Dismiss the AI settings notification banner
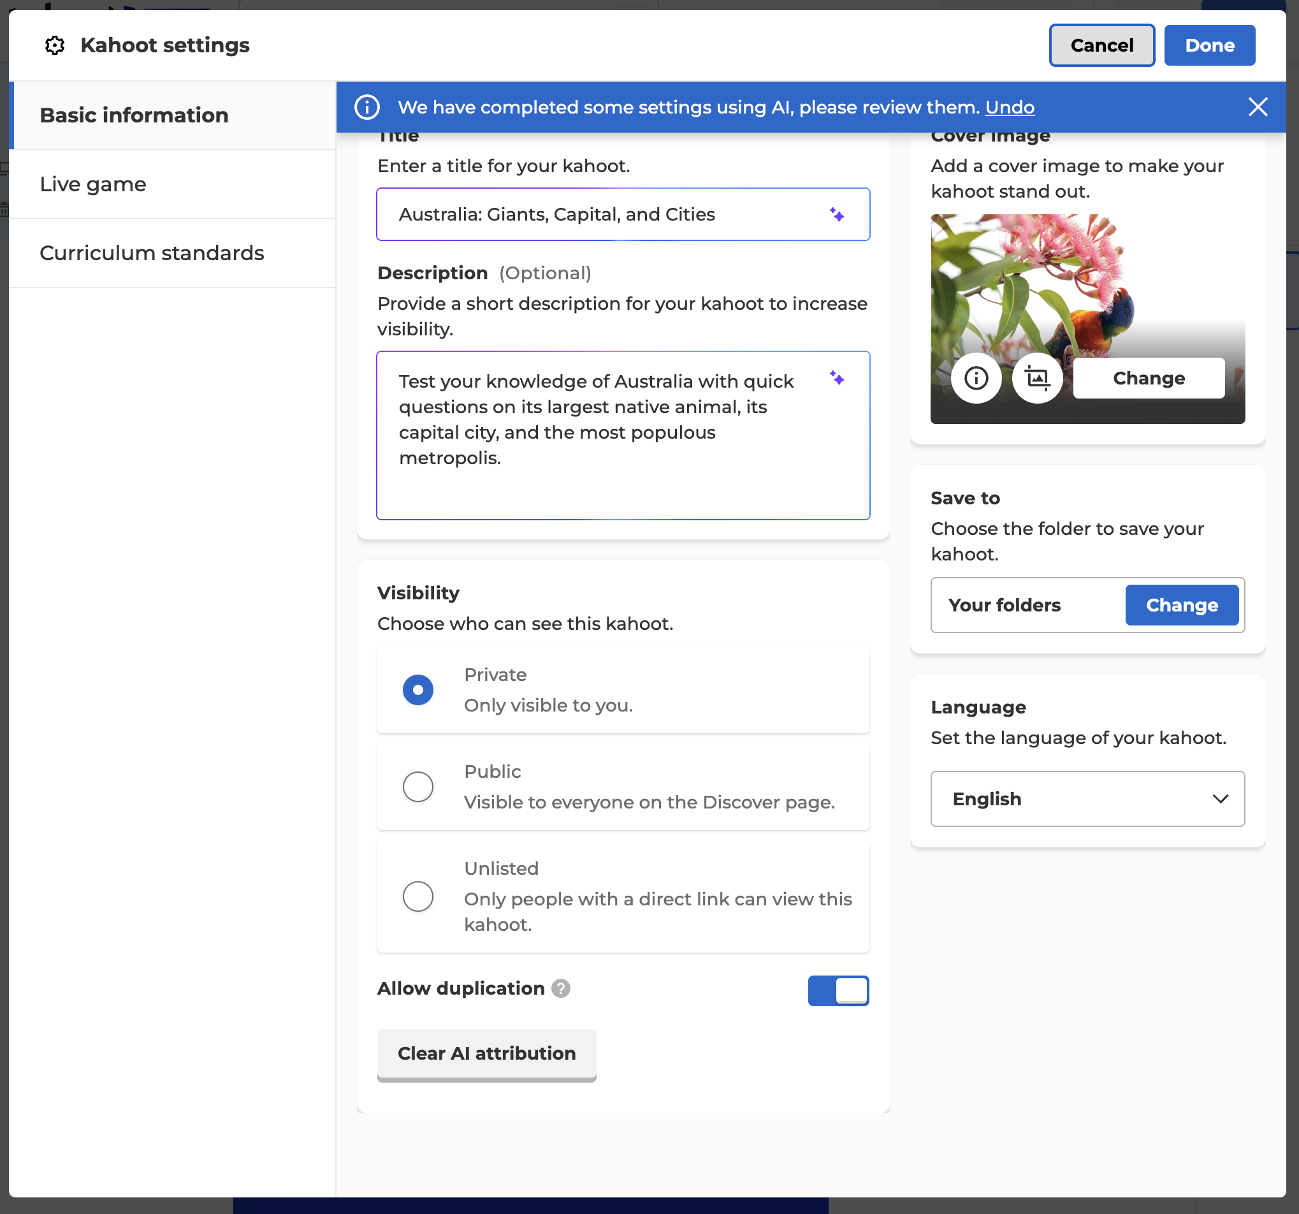This screenshot has height=1214, width=1299. 1257,107
